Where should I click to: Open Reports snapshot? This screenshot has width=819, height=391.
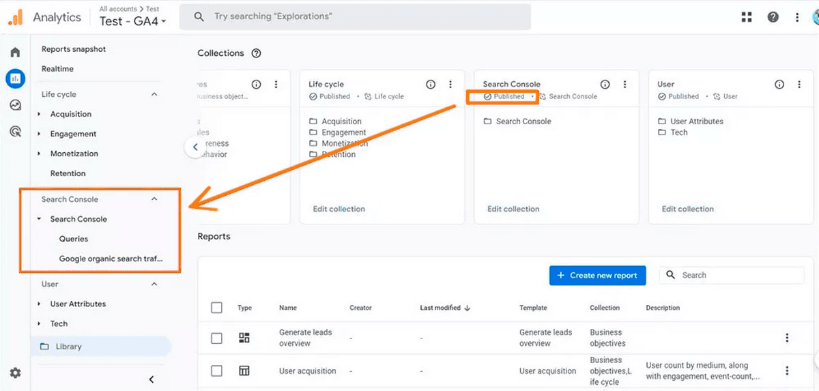[x=74, y=49]
